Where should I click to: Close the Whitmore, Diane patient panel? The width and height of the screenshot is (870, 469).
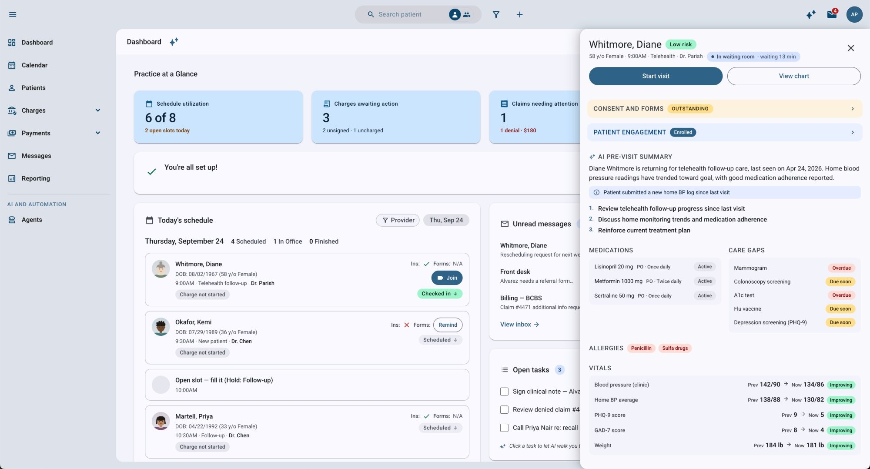click(851, 48)
